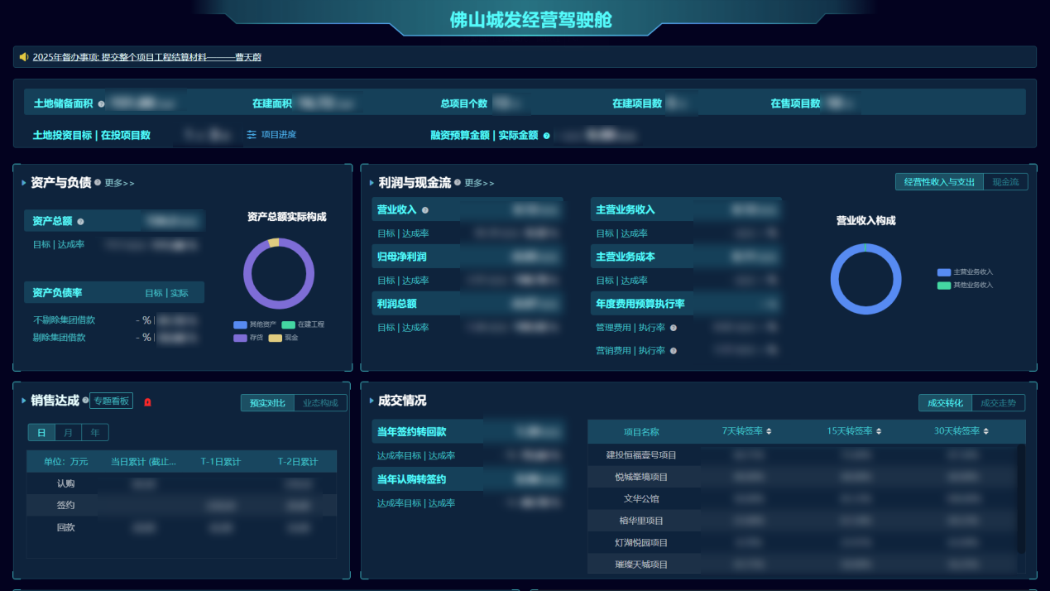The height and width of the screenshot is (591, 1050).
Task: Click the speaker announcement icon
Action: click(x=24, y=57)
